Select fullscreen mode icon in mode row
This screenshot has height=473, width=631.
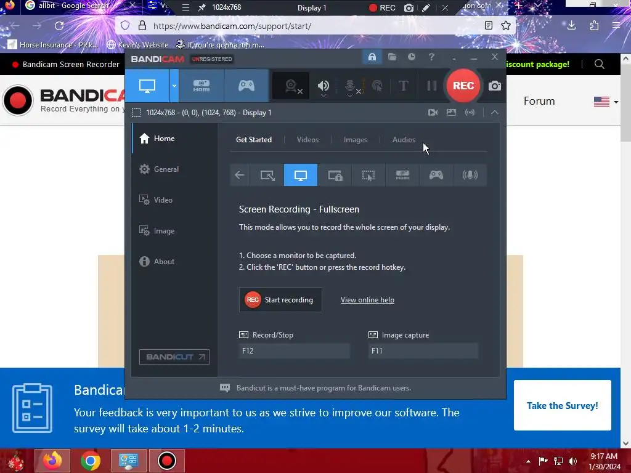(x=301, y=175)
